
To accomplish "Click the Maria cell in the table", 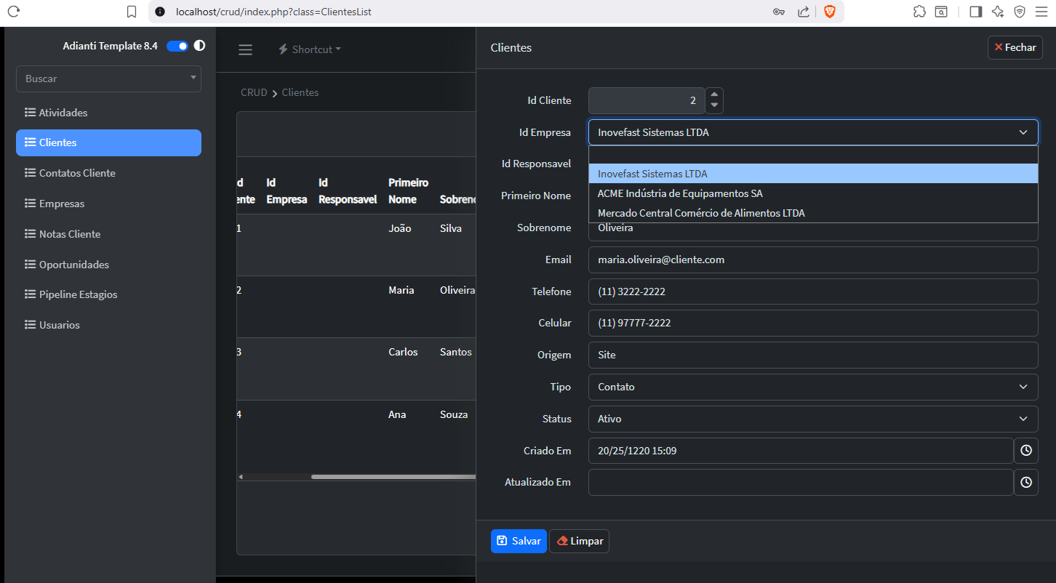I will 401,290.
